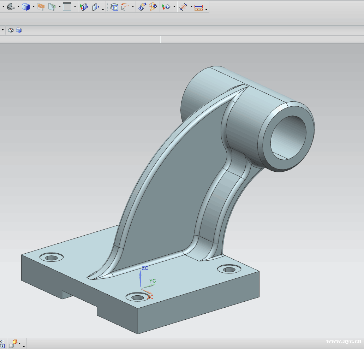Click the shaded cube rendering style icon
Screen dimensions: 364x349
point(25,7)
